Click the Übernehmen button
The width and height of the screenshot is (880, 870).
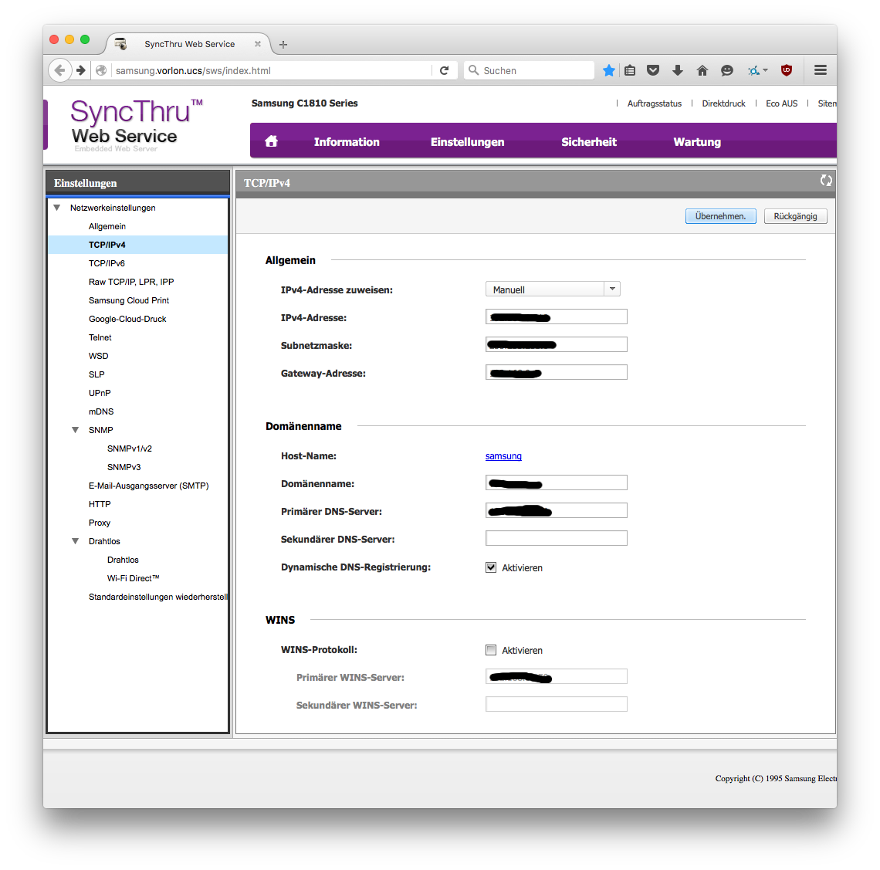coord(720,216)
